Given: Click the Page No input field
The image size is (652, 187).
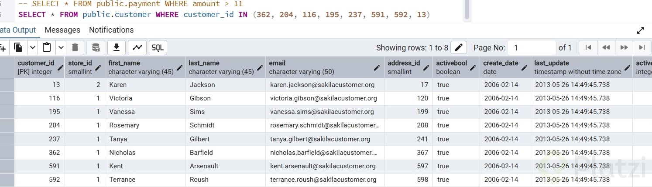Looking at the screenshot, I should point(532,47).
